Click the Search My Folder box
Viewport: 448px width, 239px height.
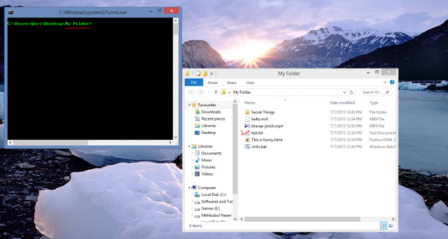(376, 92)
